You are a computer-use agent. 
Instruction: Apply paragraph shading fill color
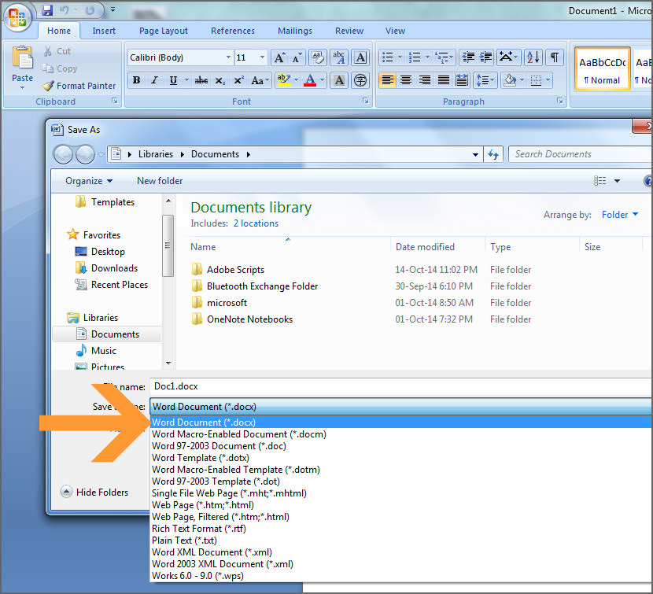pyautogui.click(x=510, y=80)
